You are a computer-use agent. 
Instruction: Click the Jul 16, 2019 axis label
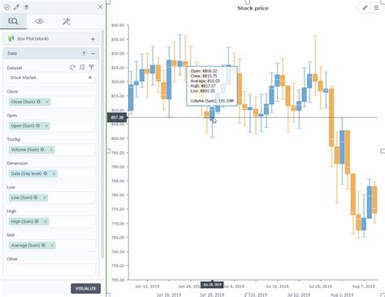[x=277, y=286]
